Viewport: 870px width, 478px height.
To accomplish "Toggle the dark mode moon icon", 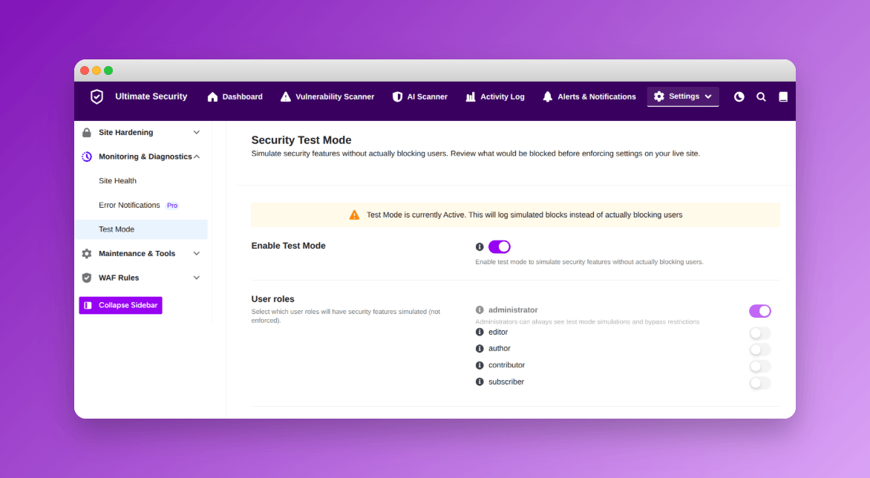I will [739, 97].
